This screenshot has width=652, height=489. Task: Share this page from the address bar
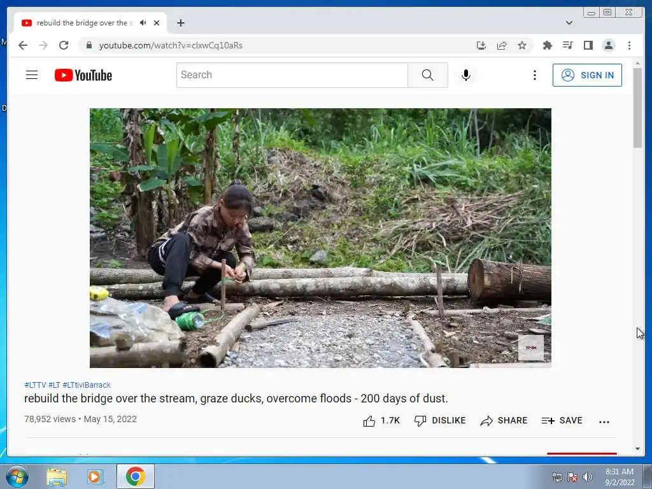(x=502, y=45)
